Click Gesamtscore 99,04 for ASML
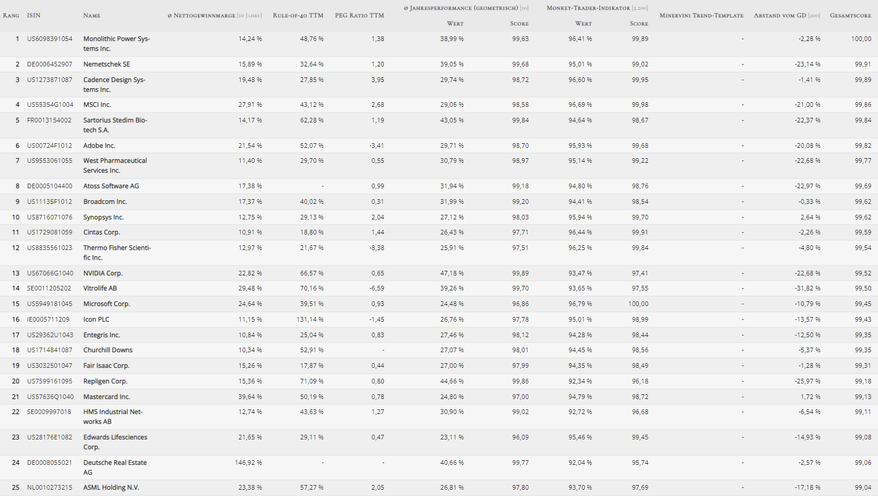 pos(864,487)
